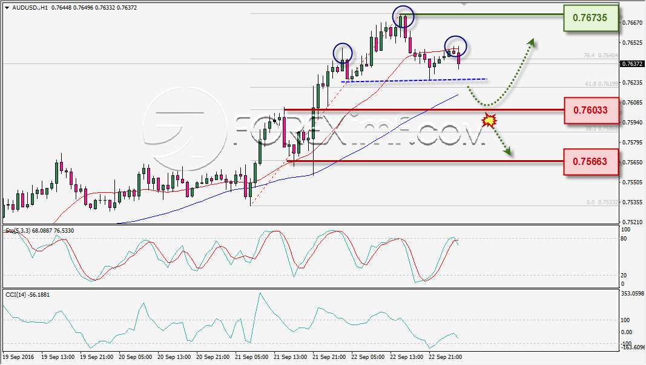Click the 19 Sep 13:00 time label

click(x=58, y=357)
